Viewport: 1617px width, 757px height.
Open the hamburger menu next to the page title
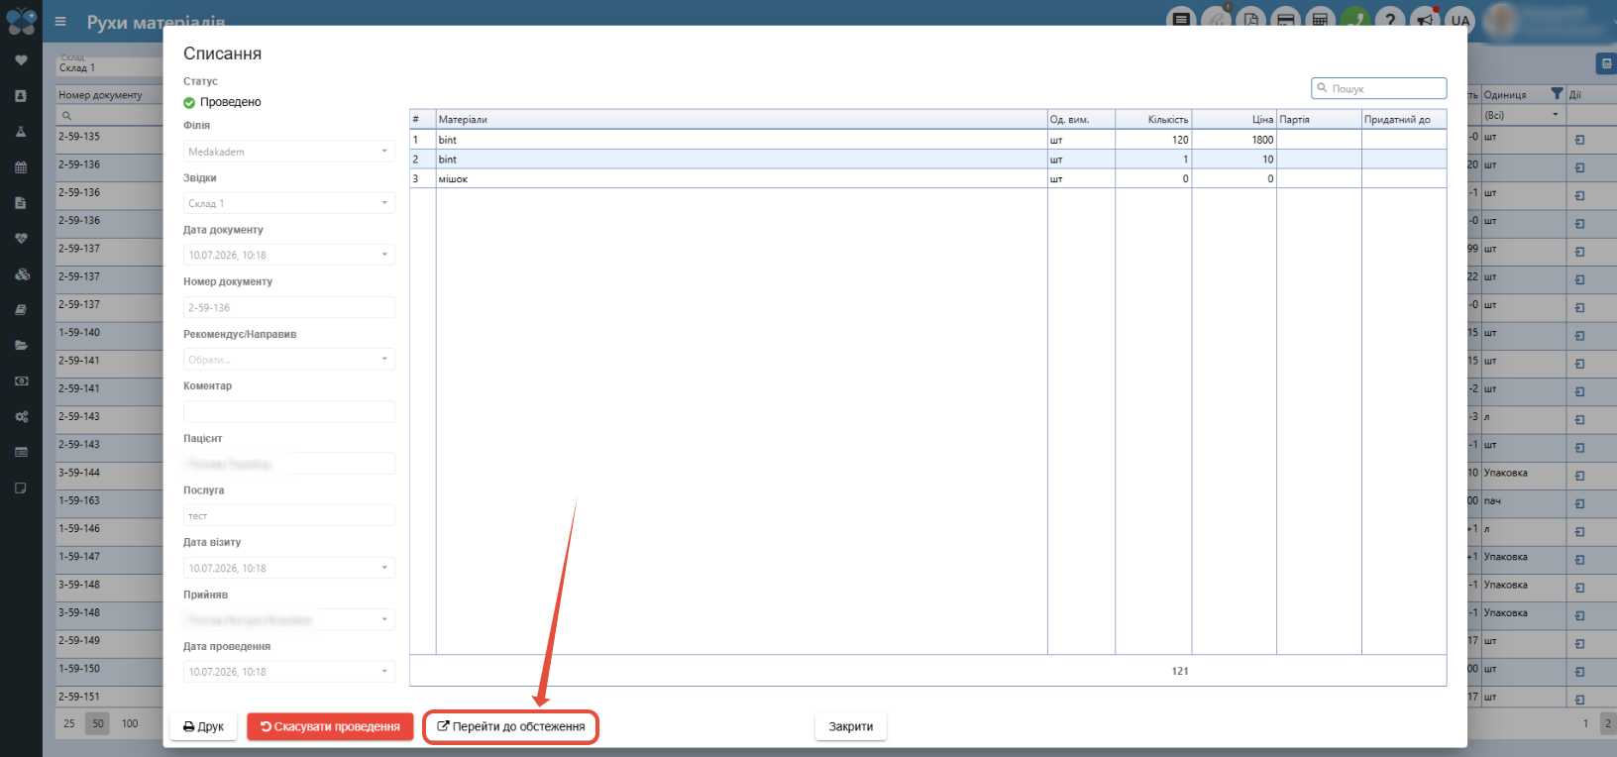(x=60, y=21)
